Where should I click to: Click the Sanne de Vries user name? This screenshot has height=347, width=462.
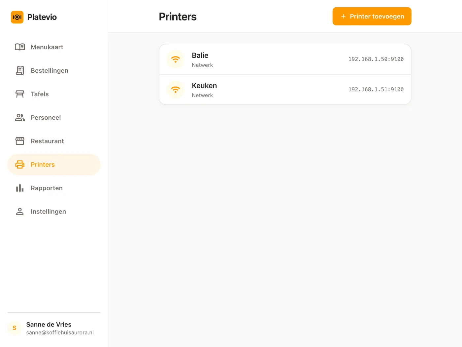[x=49, y=324]
